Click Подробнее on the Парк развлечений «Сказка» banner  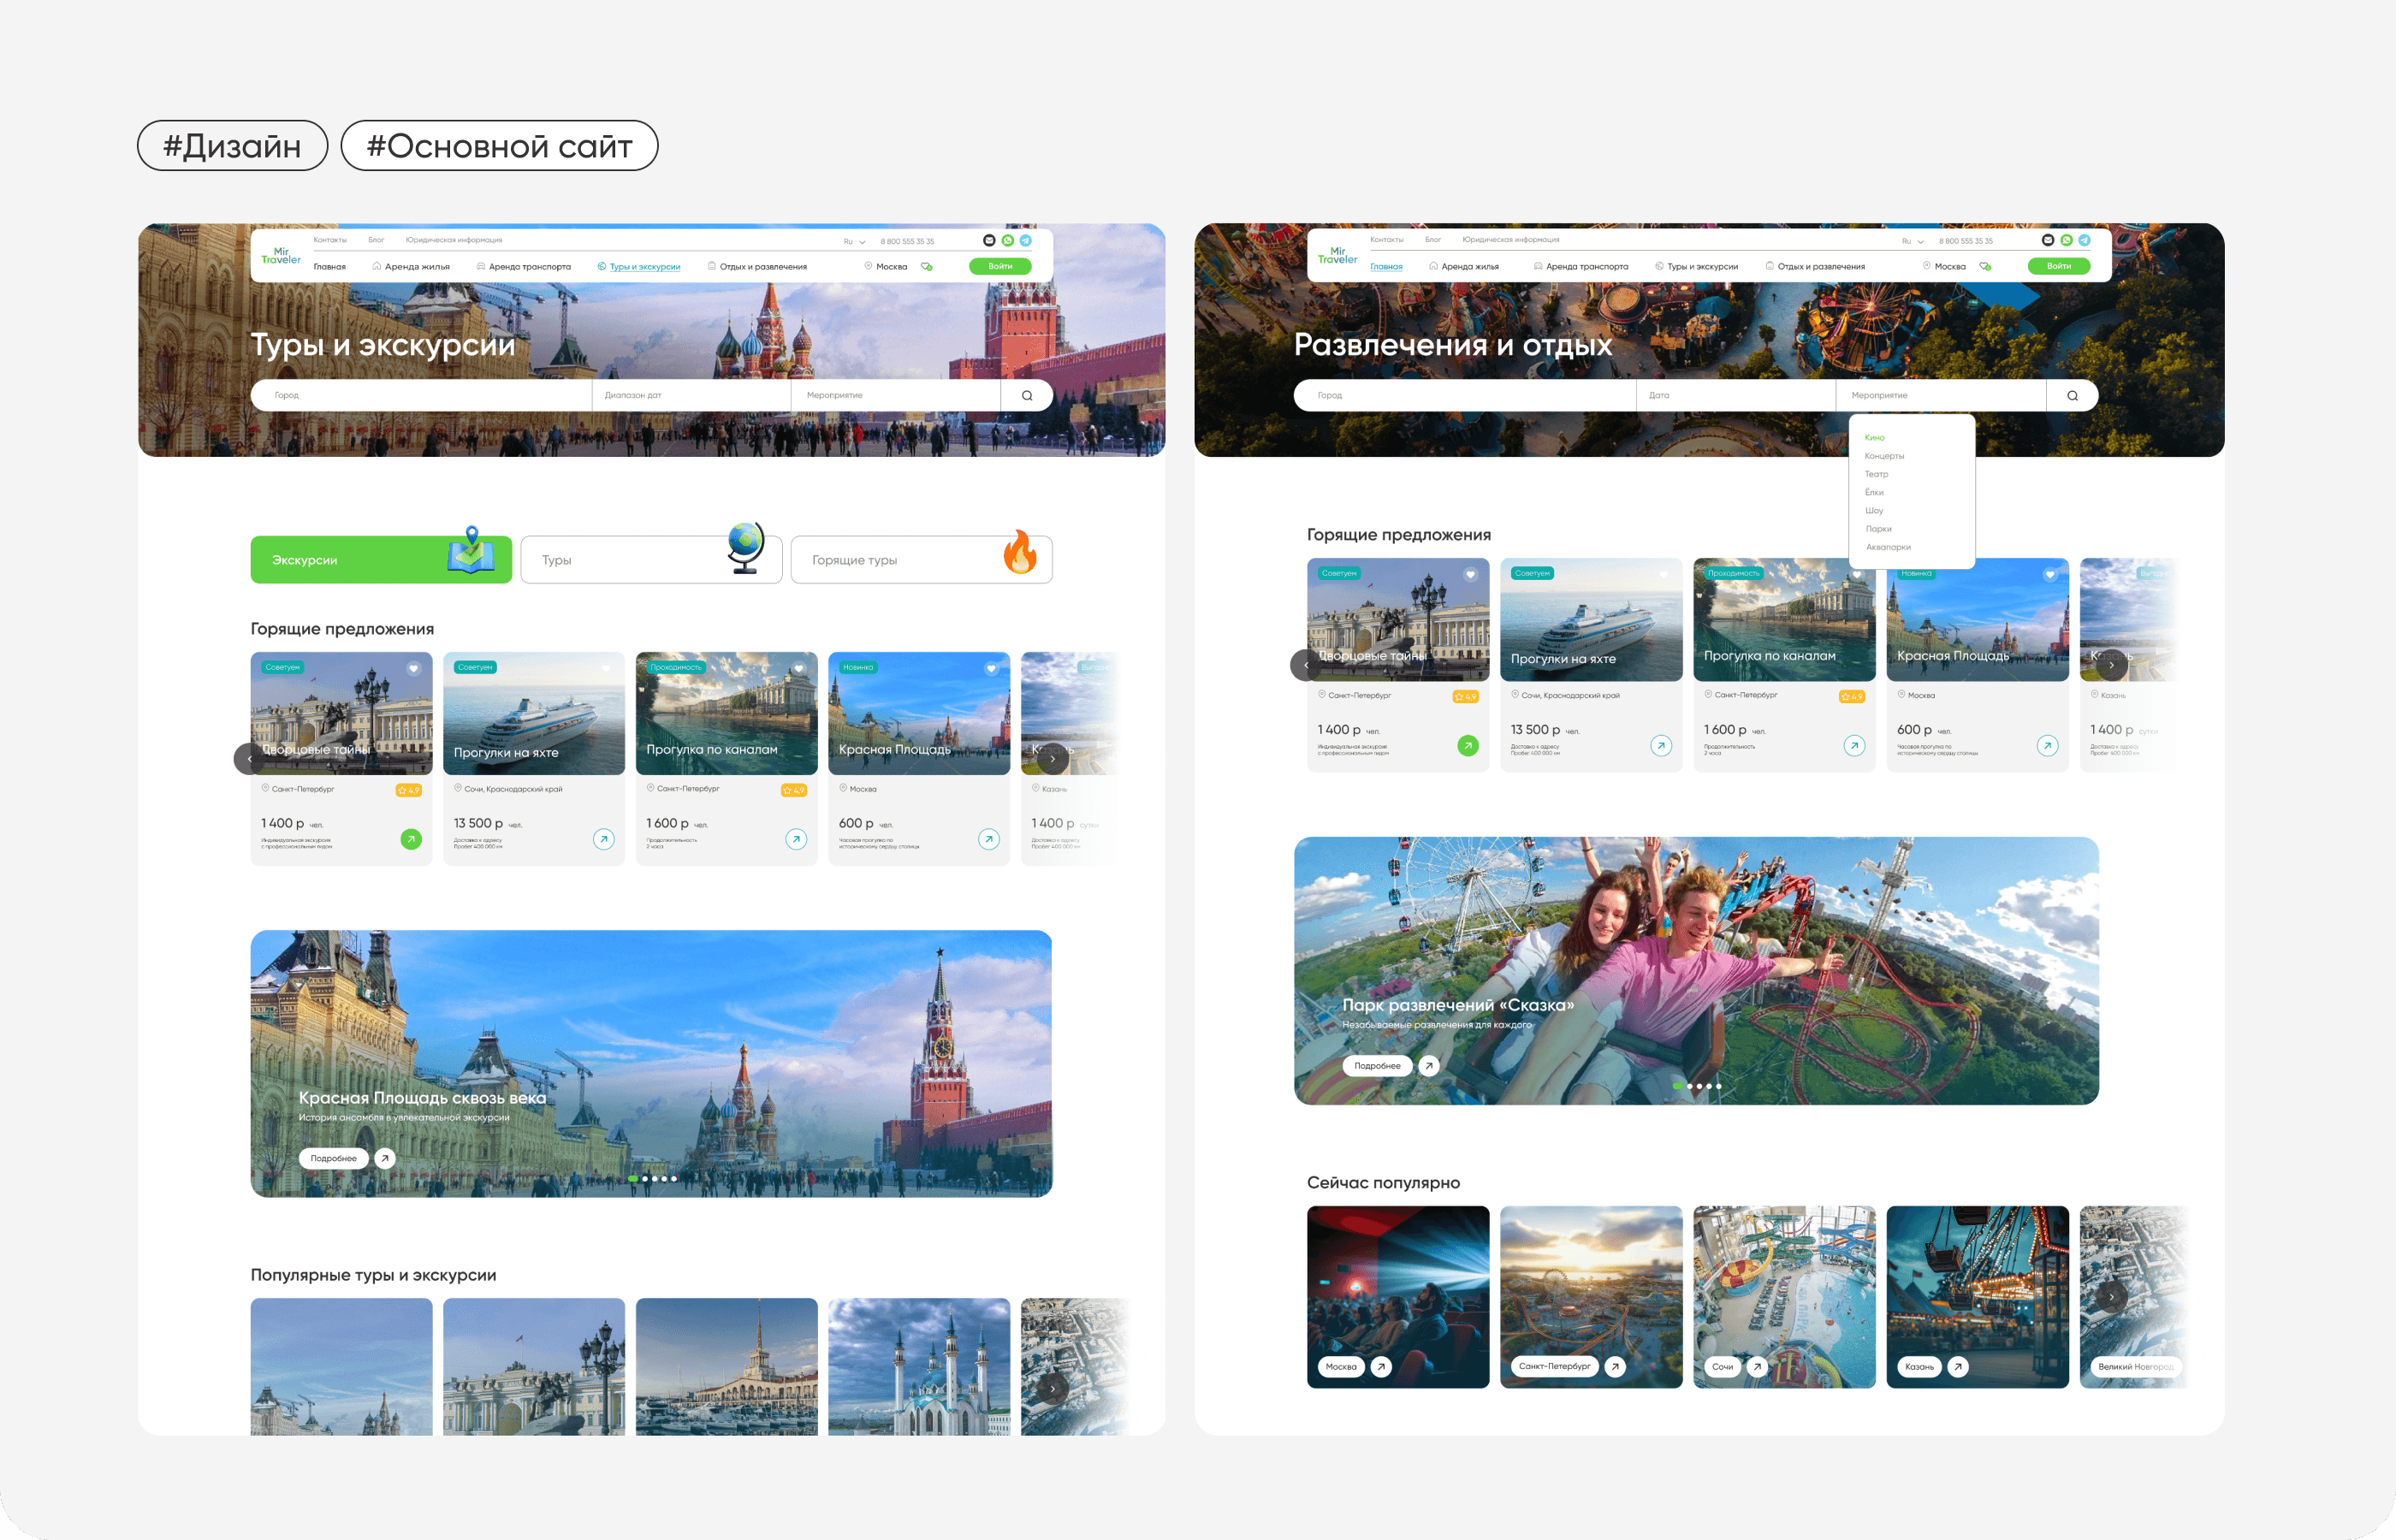(x=1377, y=1066)
